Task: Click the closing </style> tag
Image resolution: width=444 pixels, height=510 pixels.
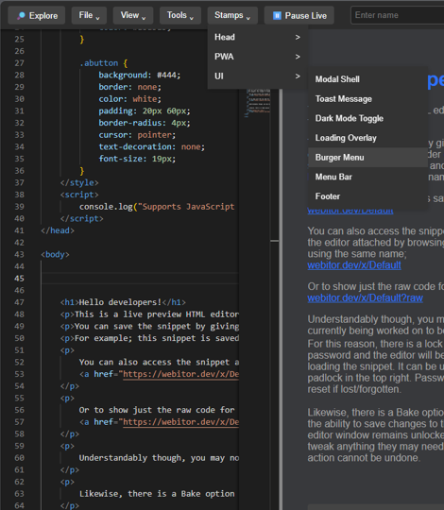Action: coord(79,183)
